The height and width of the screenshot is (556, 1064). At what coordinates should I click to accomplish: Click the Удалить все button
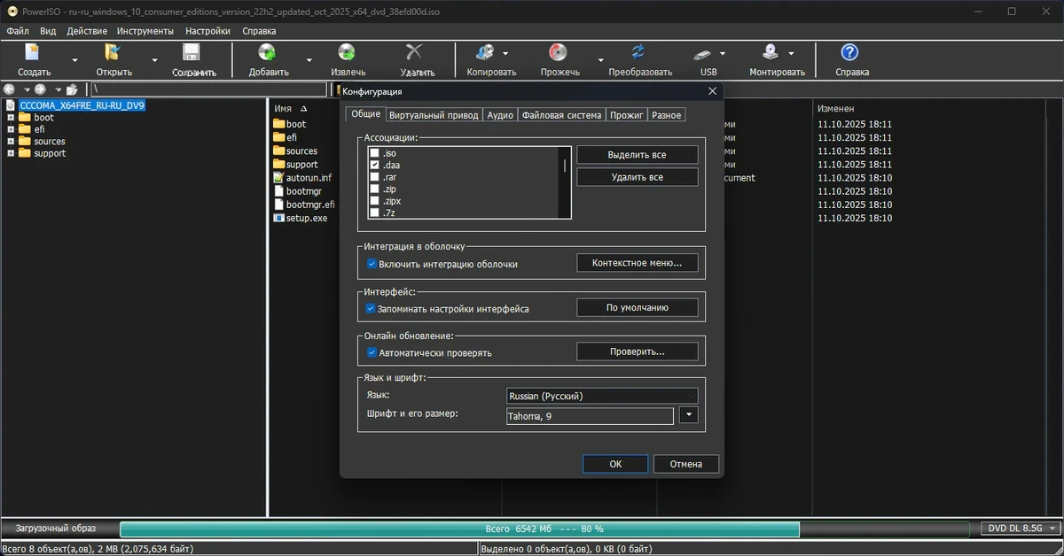pyautogui.click(x=637, y=177)
